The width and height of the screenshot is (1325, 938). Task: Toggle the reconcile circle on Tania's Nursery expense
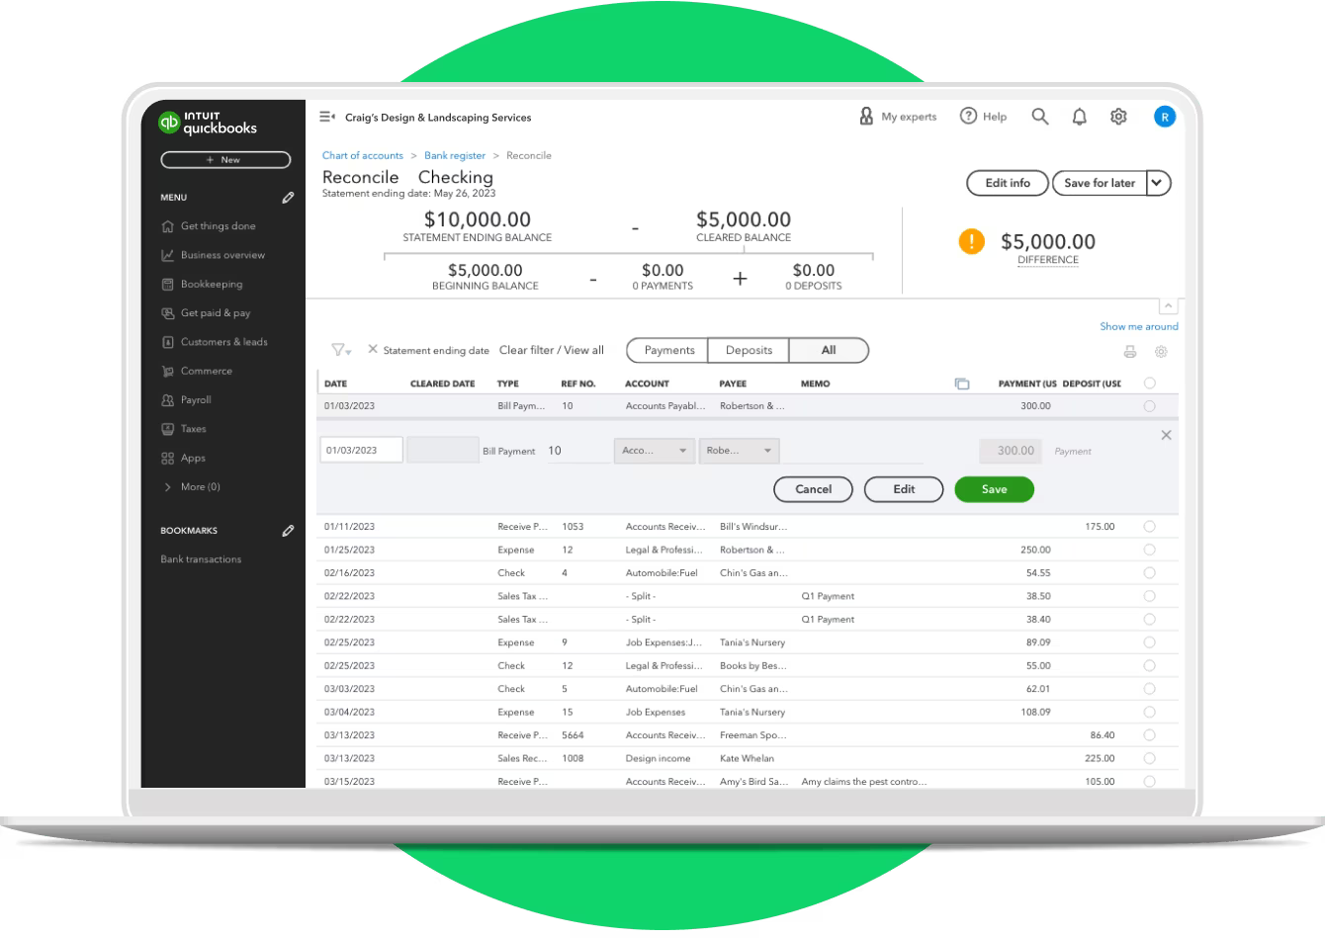click(1149, 641)
